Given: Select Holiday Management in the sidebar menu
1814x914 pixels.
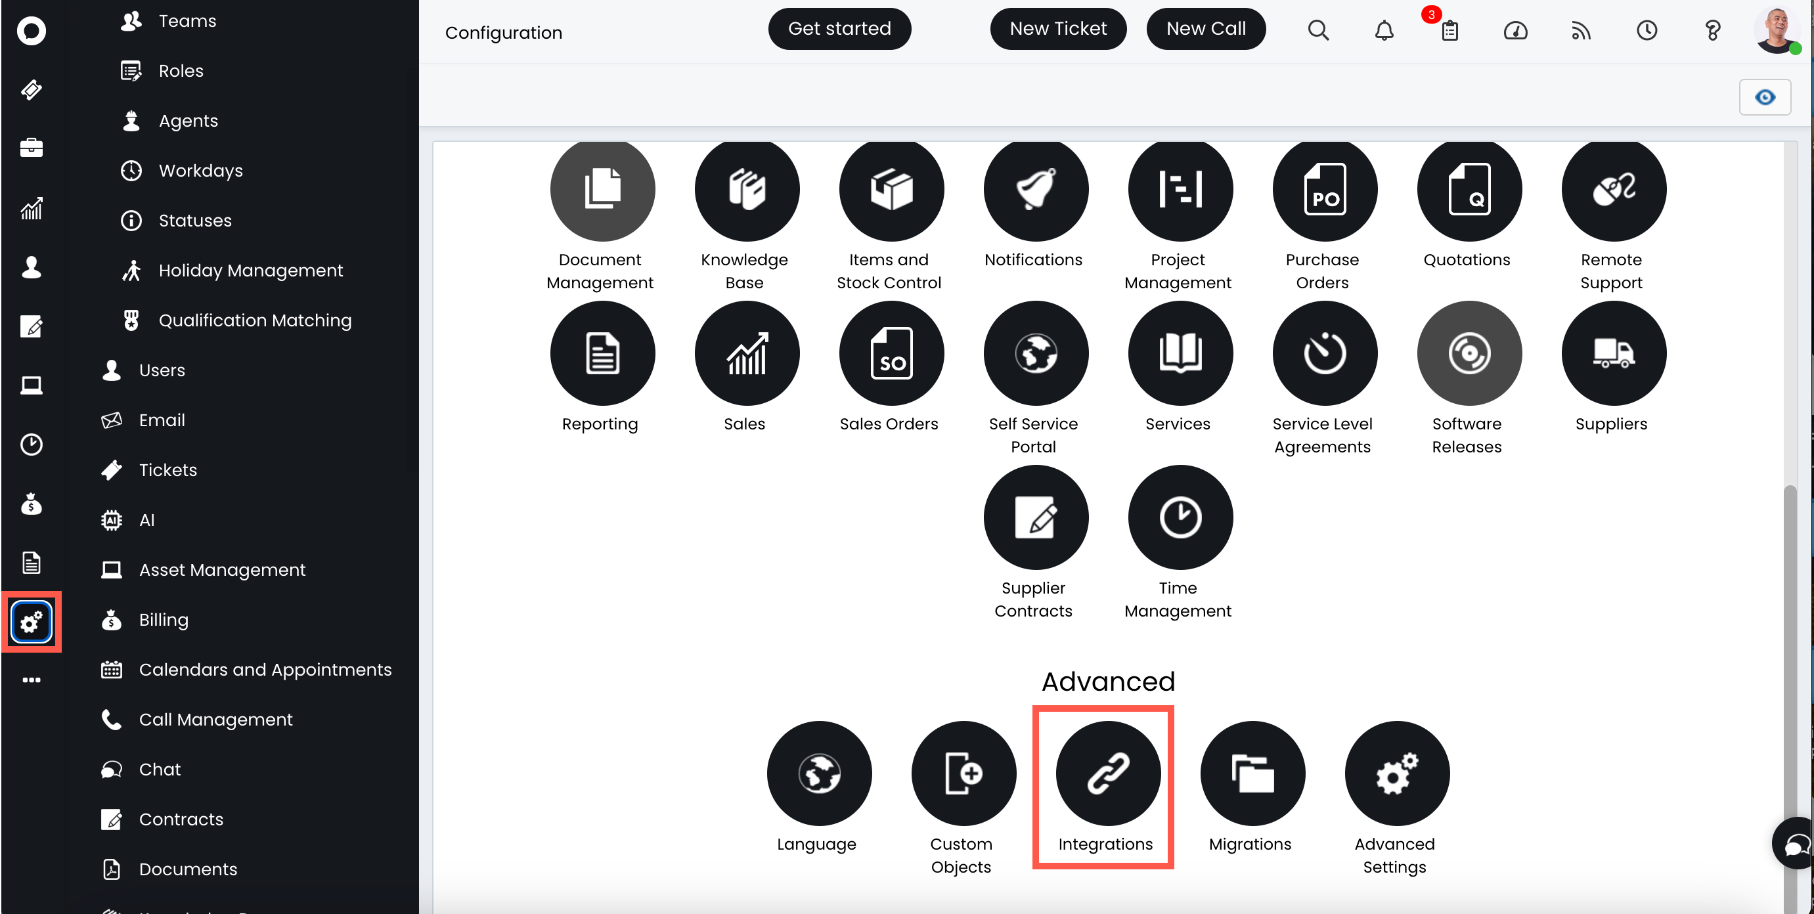Looking at the screenshot, I should pos(250,271).
